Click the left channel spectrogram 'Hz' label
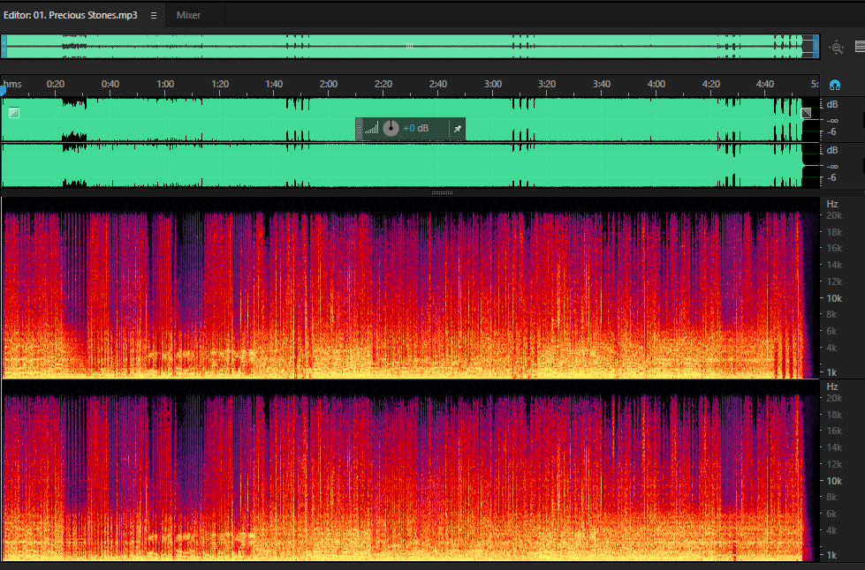Image resolution: width=865 pixels, height=570 pixels. coord(832,205)
